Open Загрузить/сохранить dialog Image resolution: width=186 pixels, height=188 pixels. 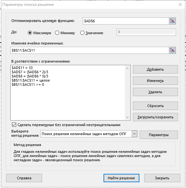tap(155, 117)
